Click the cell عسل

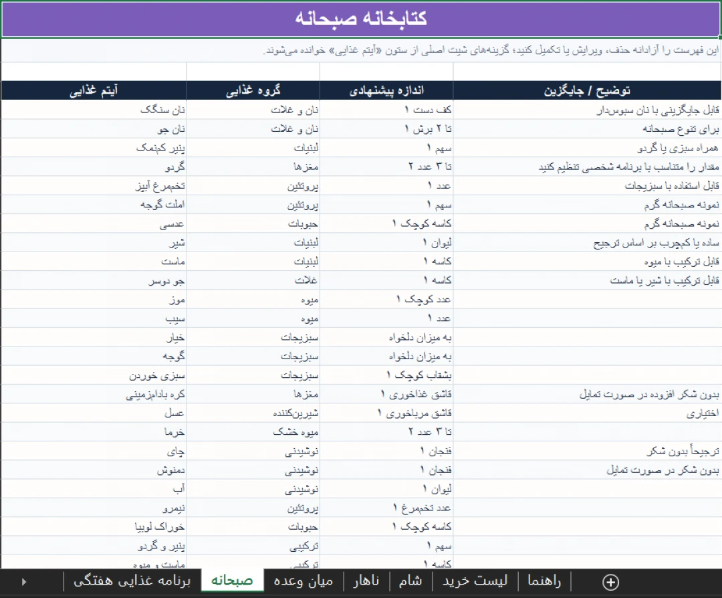94,413
